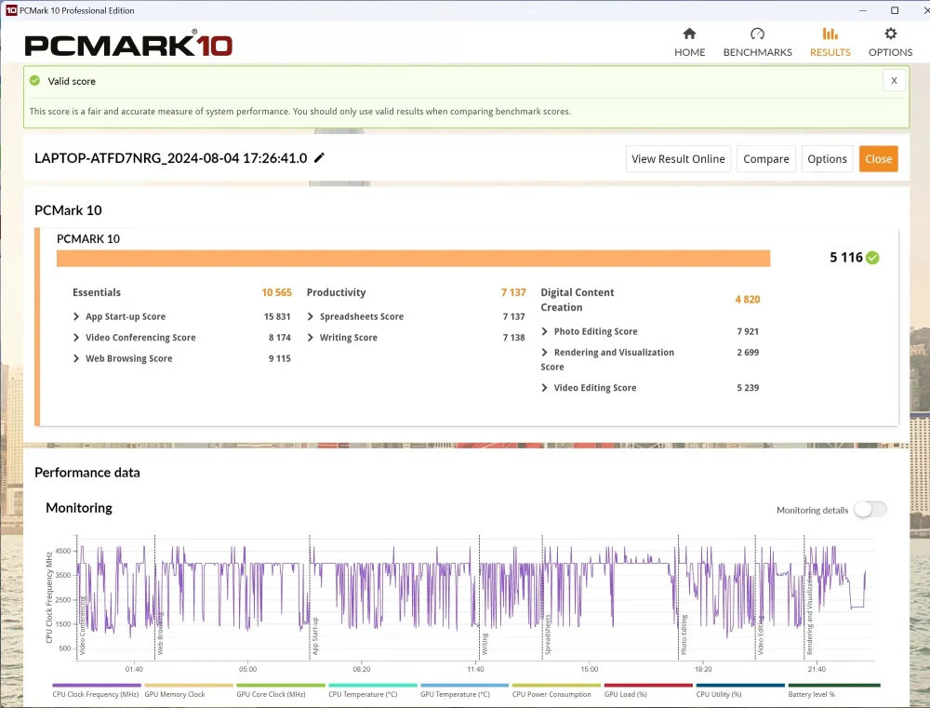930x708 pixels.
Task: Click the App Start-up chart marker
Action: [315, 636]
